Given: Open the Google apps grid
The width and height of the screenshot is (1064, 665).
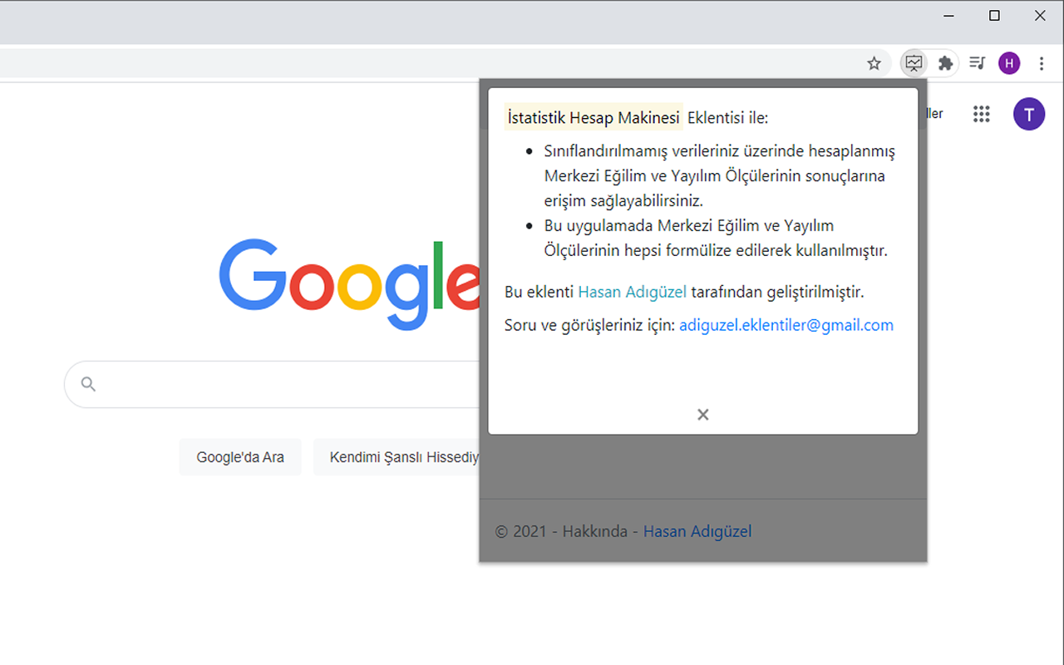Looking at the screenshot, I should [982, 114].
